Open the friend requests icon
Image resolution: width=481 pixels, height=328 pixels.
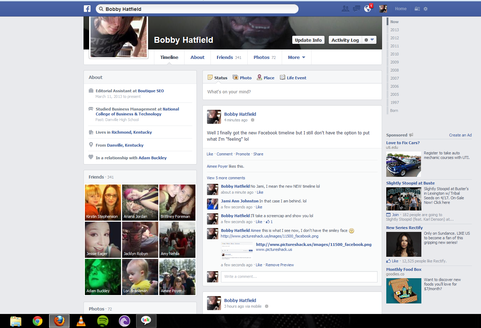pyautogui.click(x=345, y=9)
